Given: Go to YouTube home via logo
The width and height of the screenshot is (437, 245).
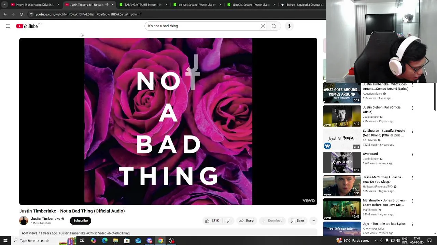Looking at the screenshot, I should point(27,26).
